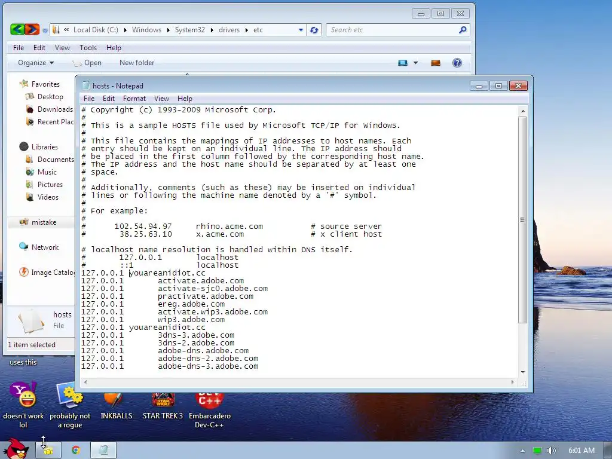612x459 pixels.
Task: Click the Explorer taskbar button
Action: [x=48, y=450]
